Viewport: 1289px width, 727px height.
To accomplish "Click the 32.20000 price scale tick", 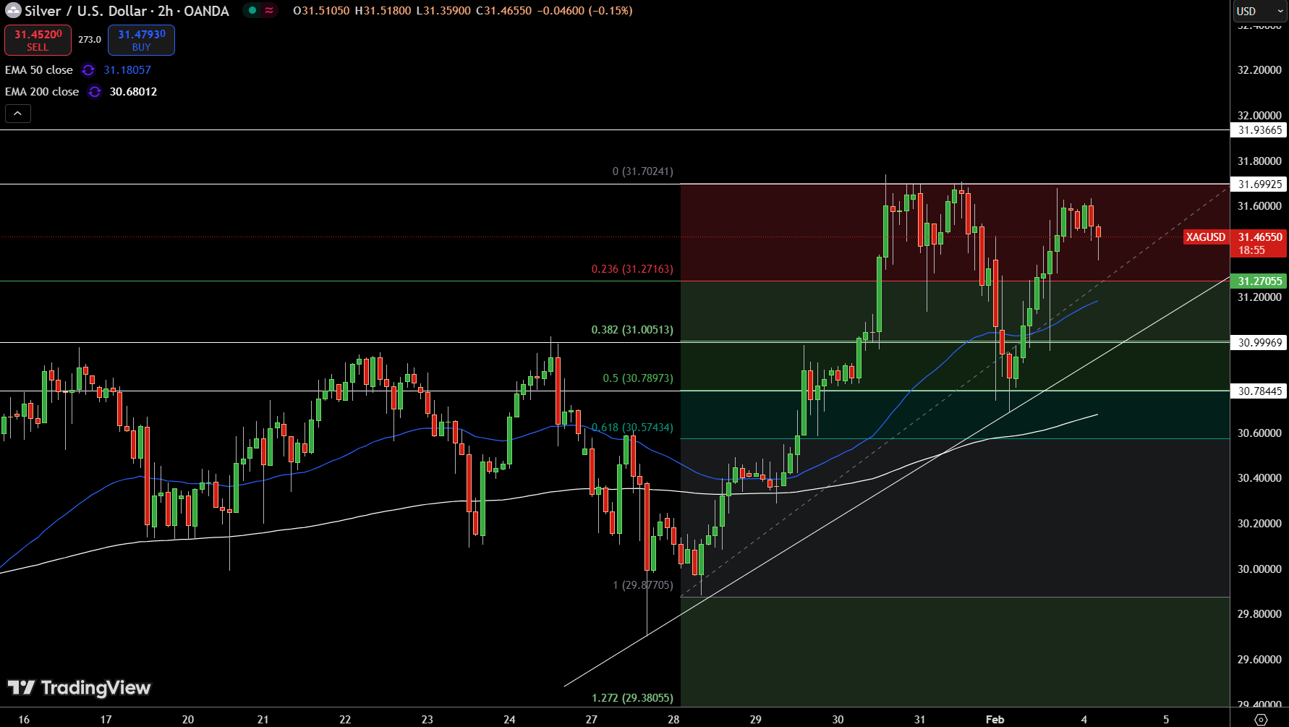I will point(1259,70).
